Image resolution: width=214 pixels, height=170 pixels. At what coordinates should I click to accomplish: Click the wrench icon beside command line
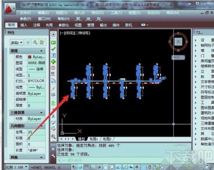[53, 156]
